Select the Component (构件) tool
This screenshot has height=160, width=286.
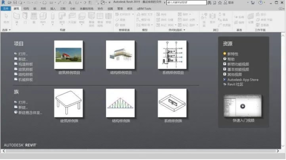click(43, 19)
